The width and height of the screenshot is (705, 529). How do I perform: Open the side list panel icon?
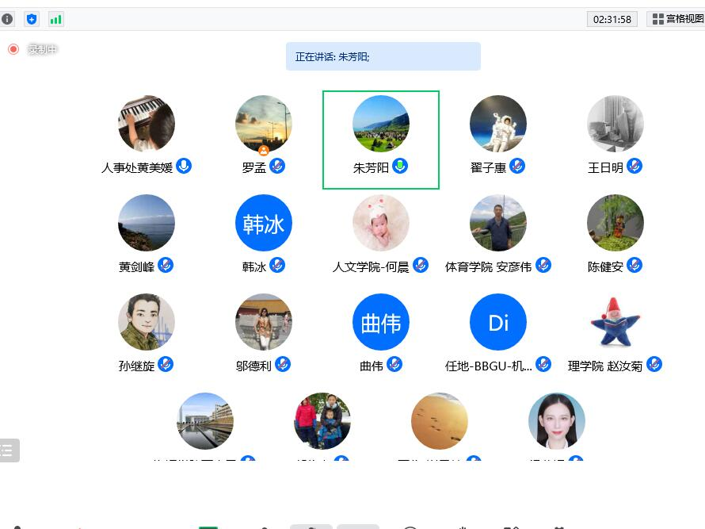(x=9, y=450)
